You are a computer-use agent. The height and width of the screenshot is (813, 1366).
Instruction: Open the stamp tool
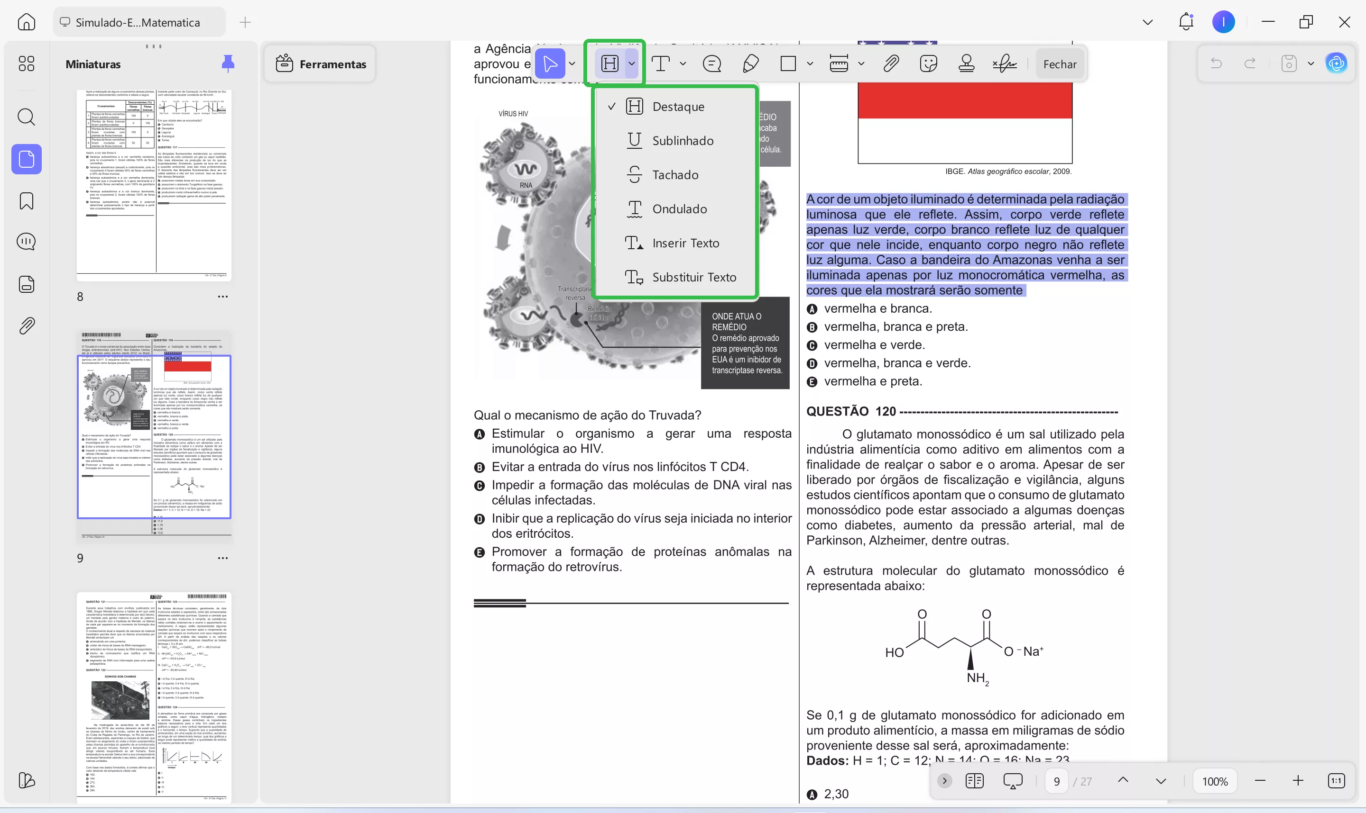pyautogui.click(x=966, y=64)
